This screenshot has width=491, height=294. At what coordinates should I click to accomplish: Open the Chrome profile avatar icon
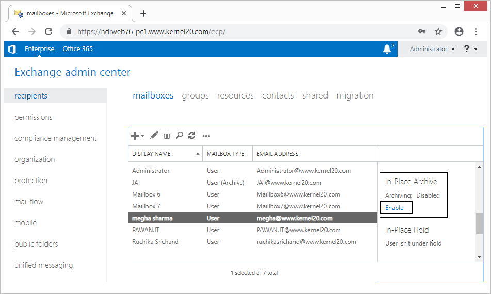[x=459, y=31]
